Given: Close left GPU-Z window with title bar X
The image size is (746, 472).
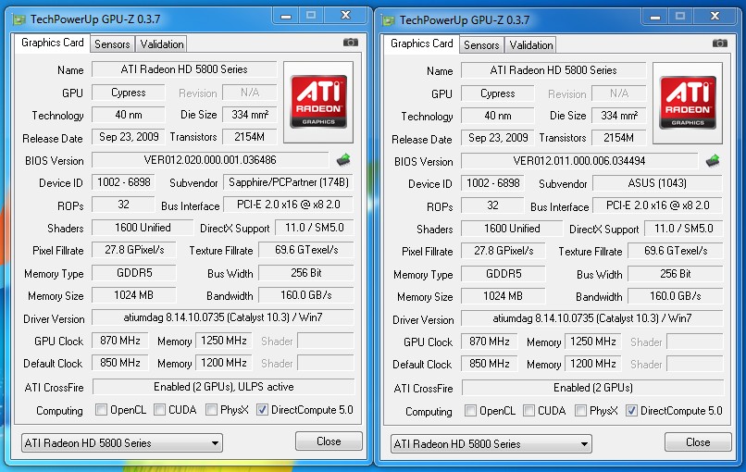Looking at the screenshot, I should [x=346, y=16].
